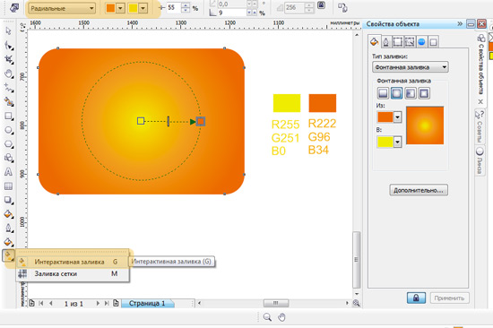Open the blue globe Internet tab
Screen dimensions: 493x328
pos(421,42)
